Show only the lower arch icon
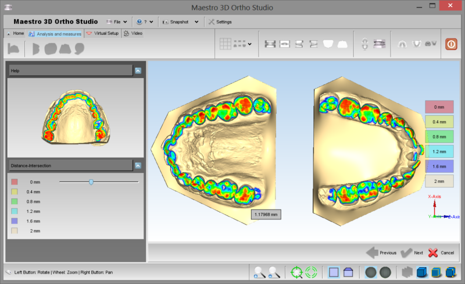This screenshot has width=465, height=284. tap(417, 44)
